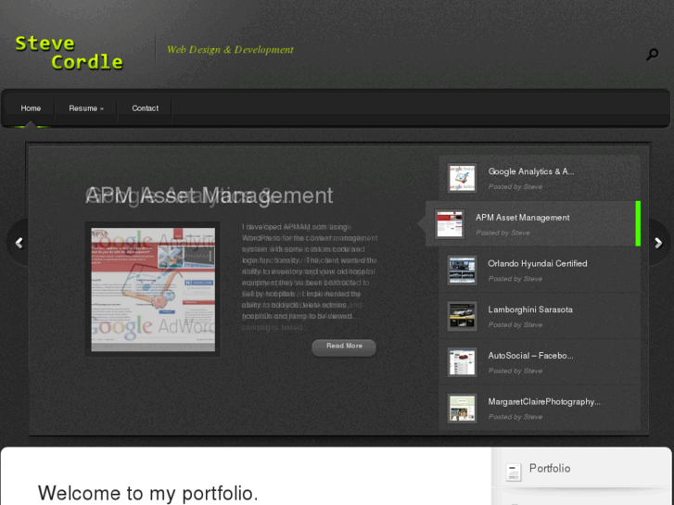Click the featured slide screenshot image
This screenshot has width=674, height=505.
click(x=153, y=289)
